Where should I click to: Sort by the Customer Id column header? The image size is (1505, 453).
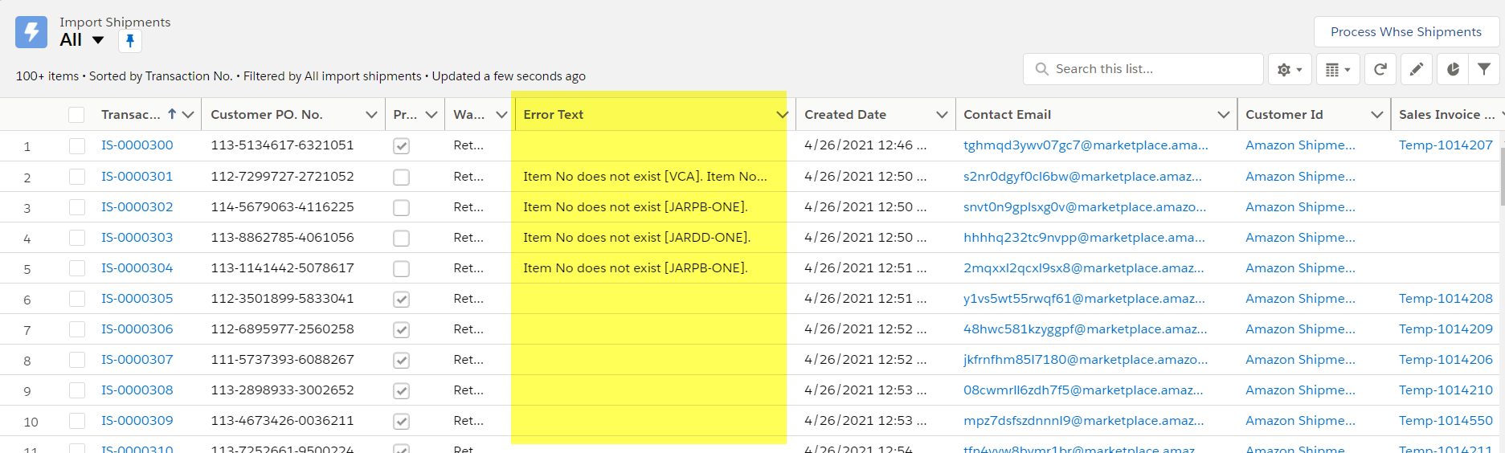point(1284,115)
